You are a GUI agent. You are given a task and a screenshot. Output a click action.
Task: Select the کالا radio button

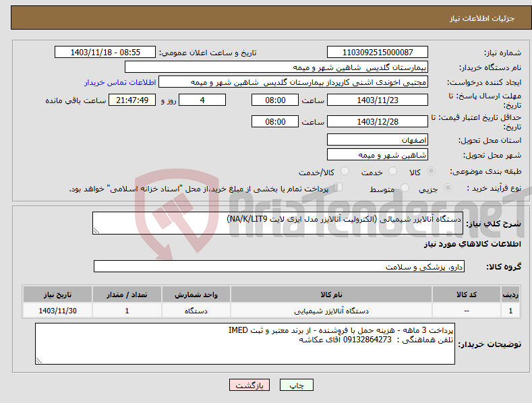(431, 171)
